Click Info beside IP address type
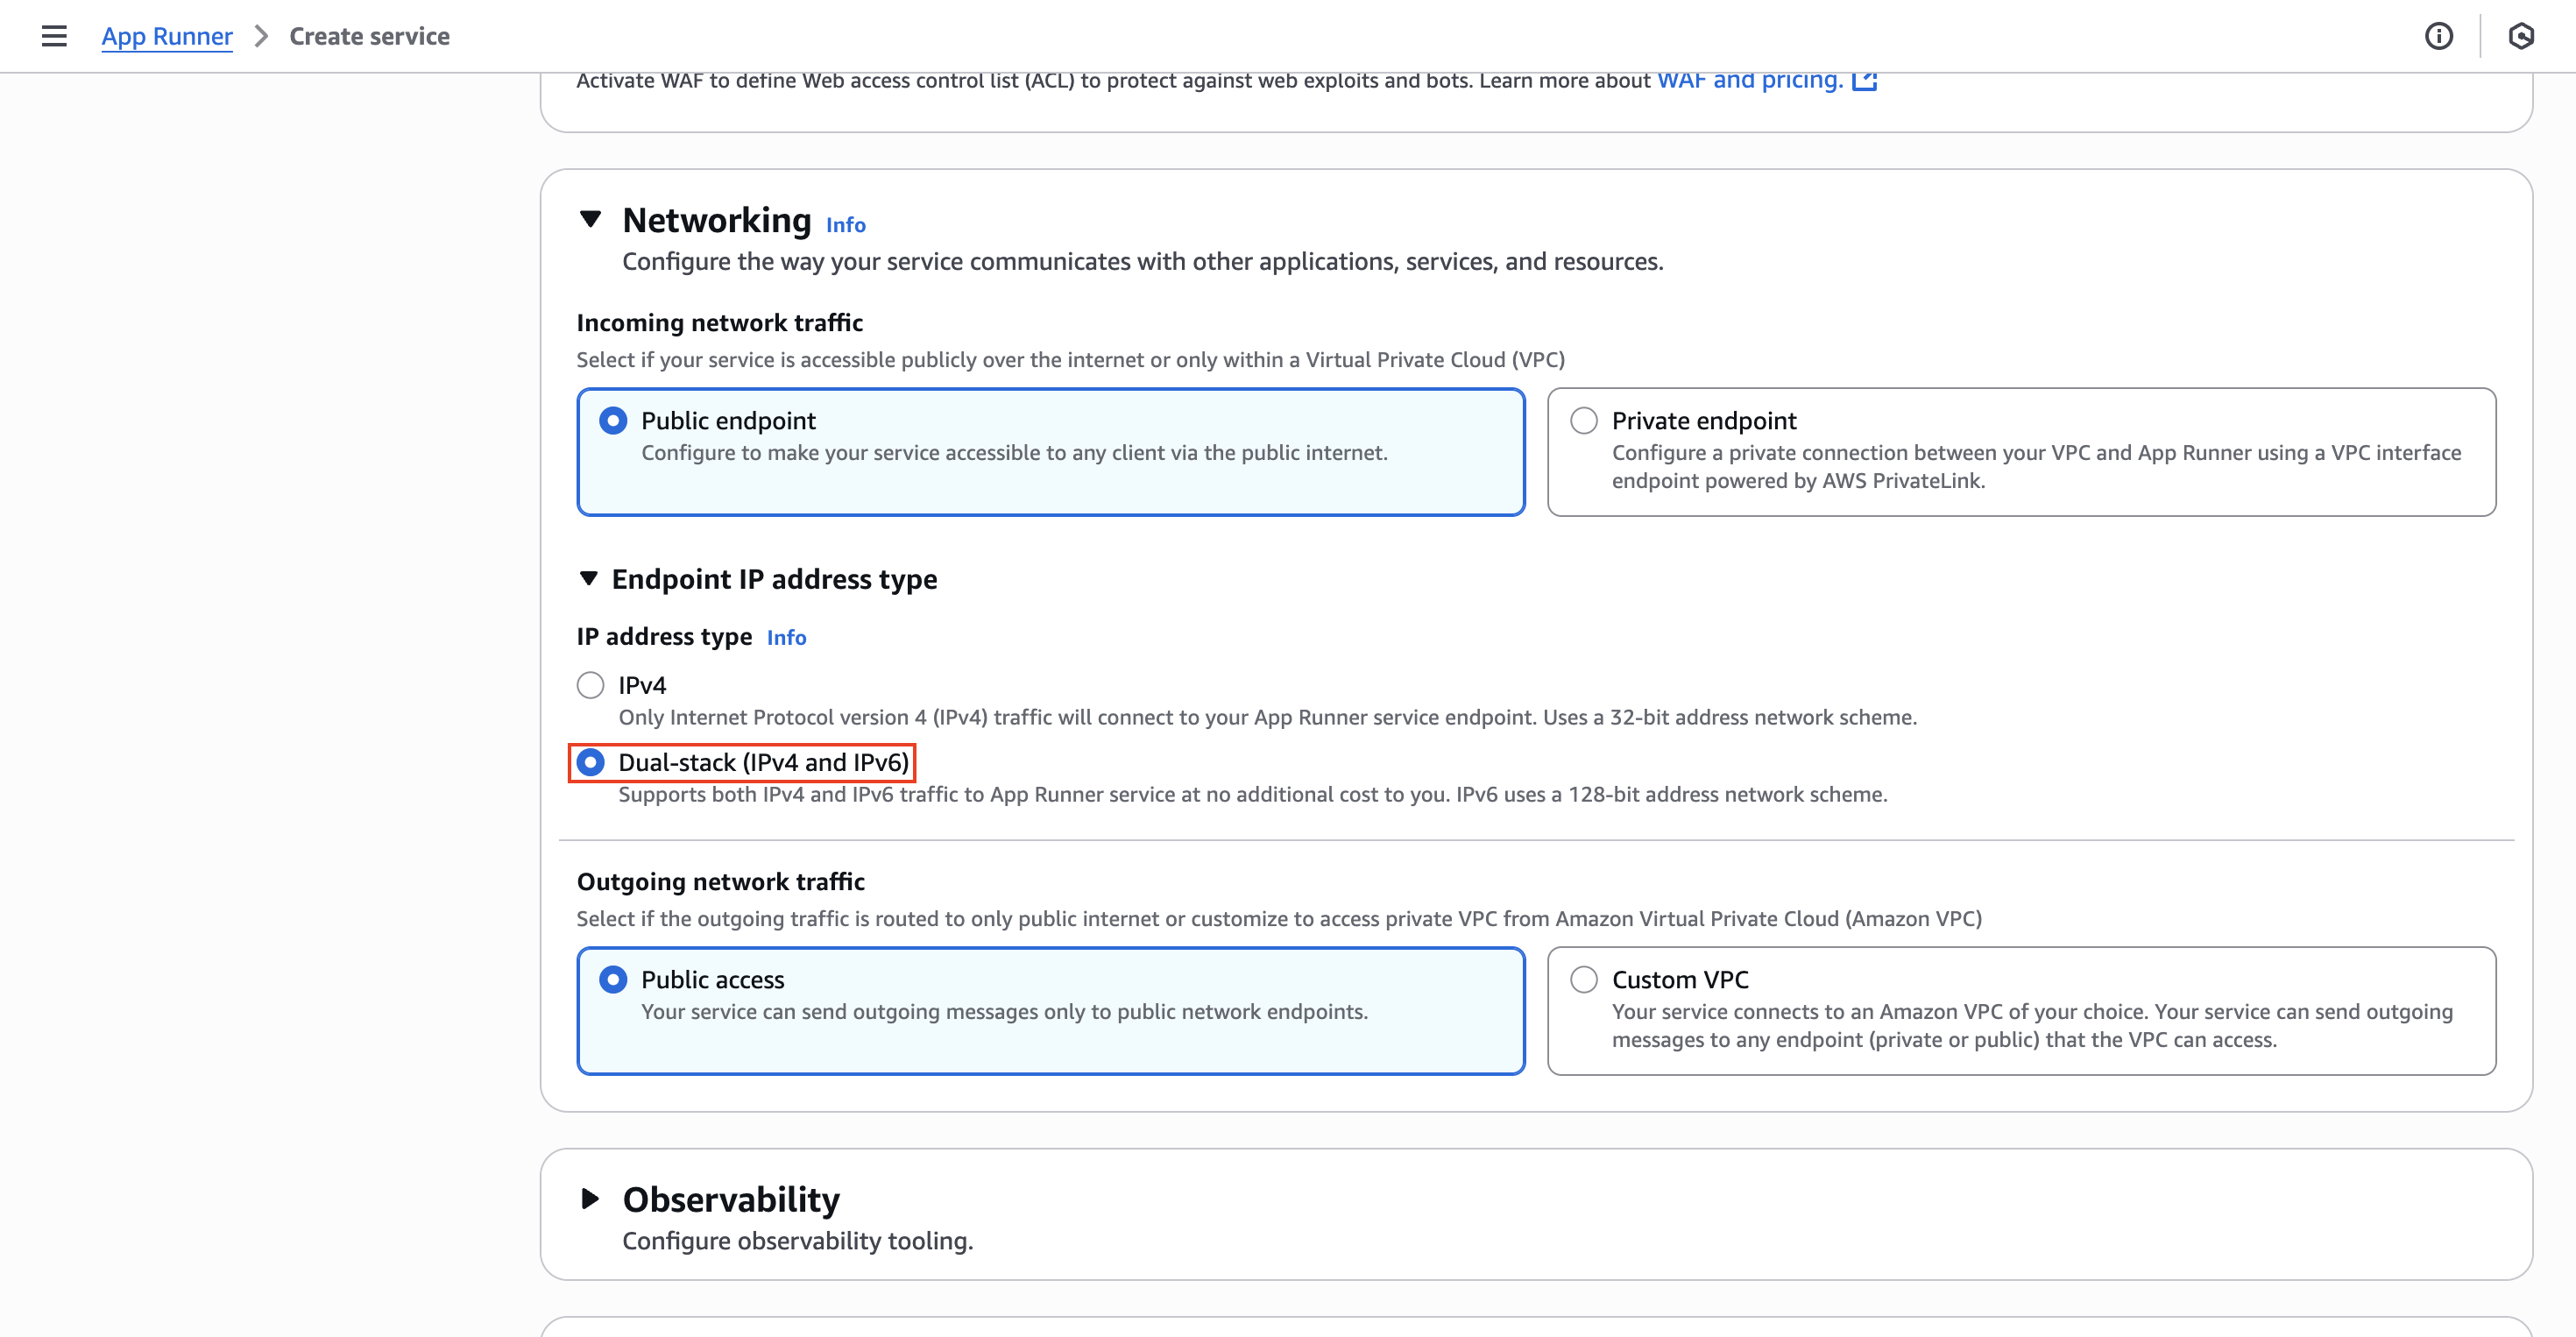Screen dimensions: 2576x1337 pos(786,637)
